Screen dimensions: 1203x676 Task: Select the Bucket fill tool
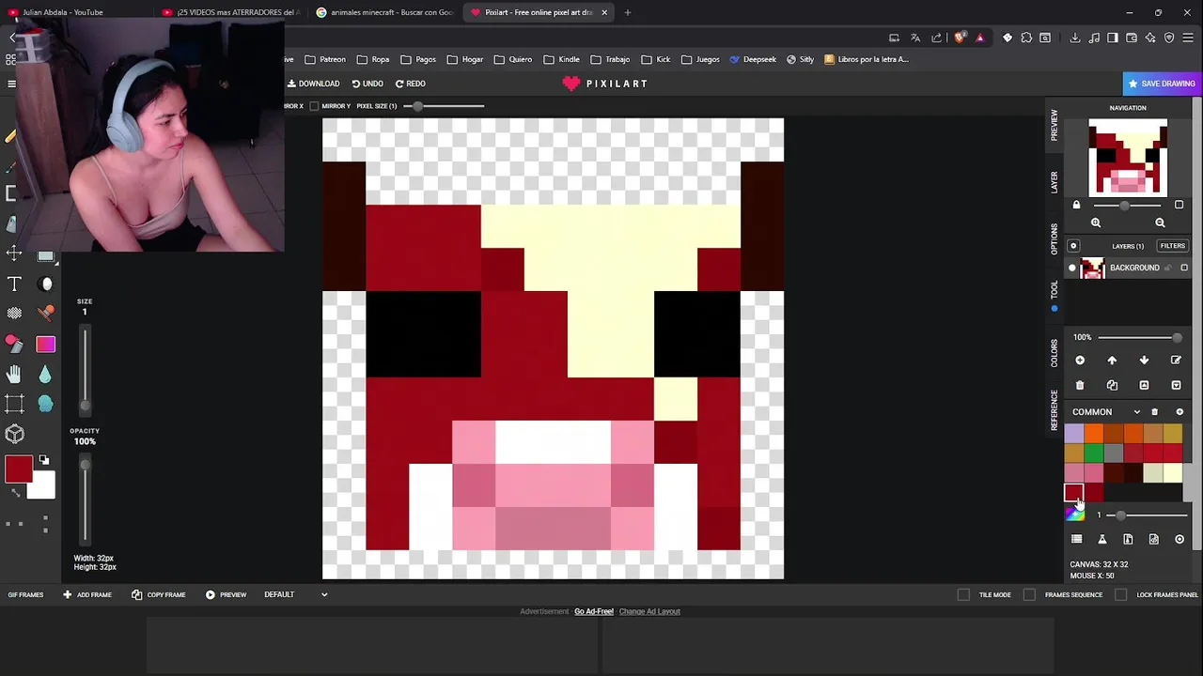(x=14, y=345)
